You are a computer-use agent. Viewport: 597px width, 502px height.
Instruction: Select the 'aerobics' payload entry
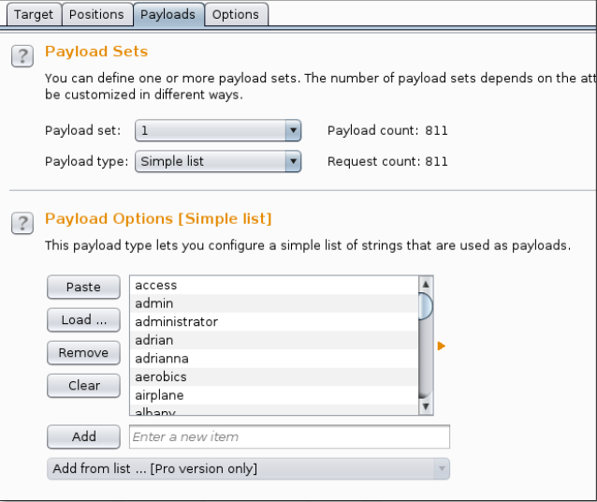click(274, 377)
